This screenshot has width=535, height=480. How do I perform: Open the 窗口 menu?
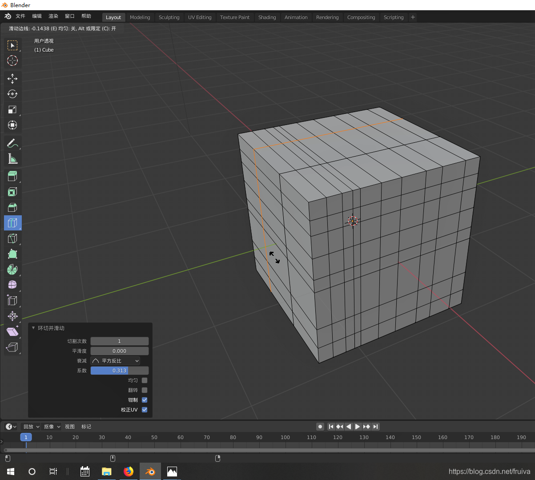pyautogui.click(x=70, y=16)
